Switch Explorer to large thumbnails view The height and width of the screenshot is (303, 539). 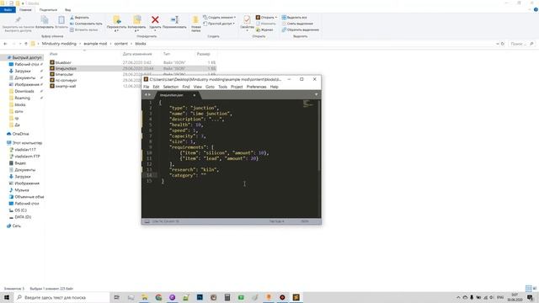(534, 288)
